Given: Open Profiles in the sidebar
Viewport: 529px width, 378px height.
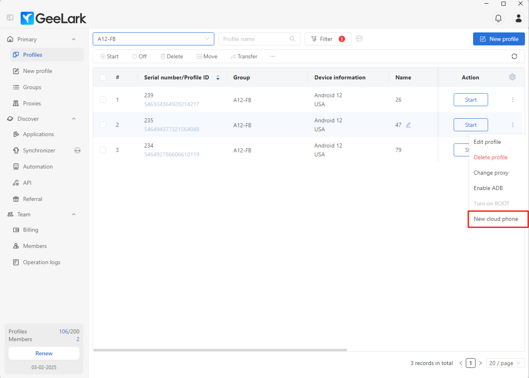Looking at the screenshot, I should coord(47,55).
